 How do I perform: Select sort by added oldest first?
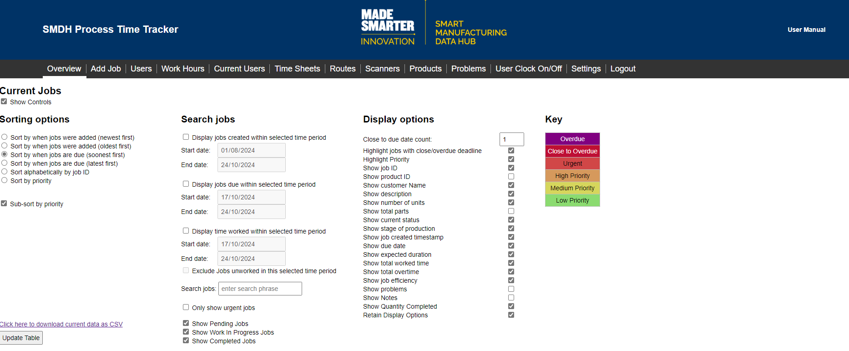[x=5, y=146]
